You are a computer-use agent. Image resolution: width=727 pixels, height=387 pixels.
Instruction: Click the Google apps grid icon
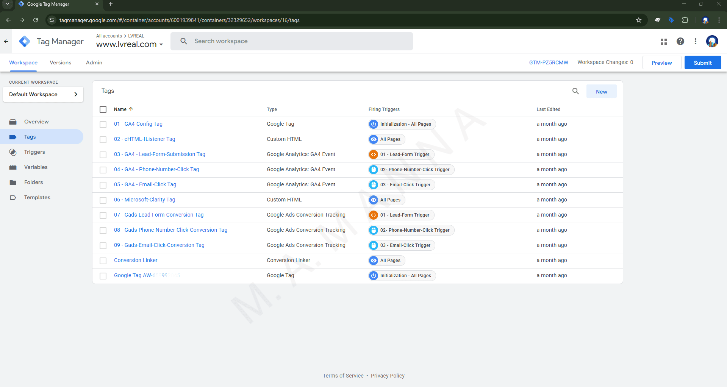pos(663,42)
